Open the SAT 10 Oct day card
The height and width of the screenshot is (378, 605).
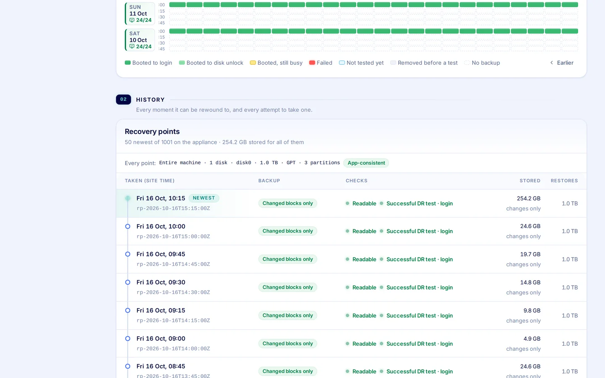pos(140,40)
